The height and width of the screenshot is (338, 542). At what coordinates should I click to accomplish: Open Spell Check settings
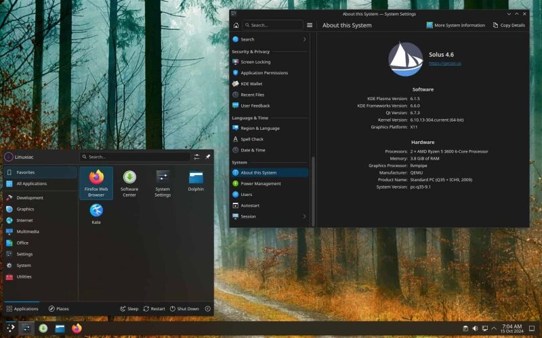tap(270, 139)
